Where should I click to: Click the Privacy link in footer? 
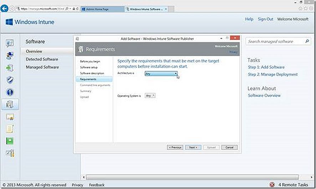pyautogui.click(x=77, y=185)
